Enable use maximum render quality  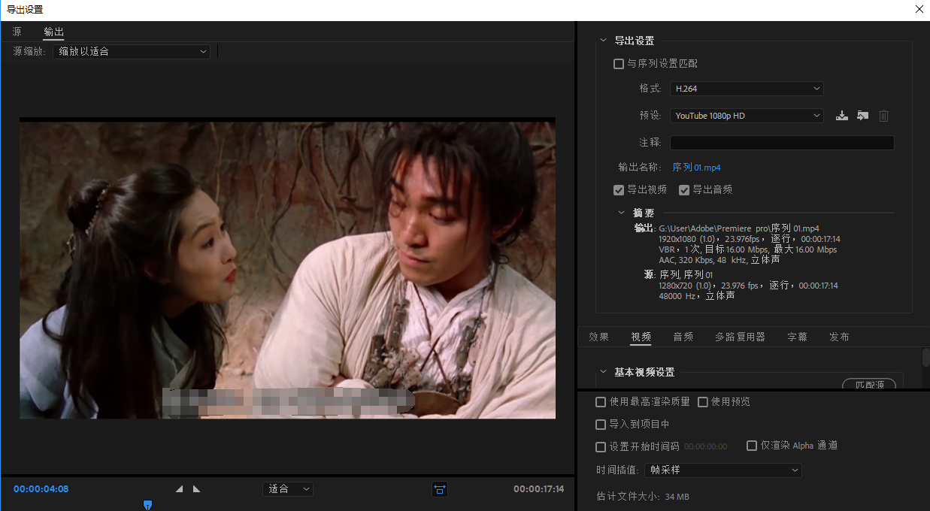pos(601,402)
